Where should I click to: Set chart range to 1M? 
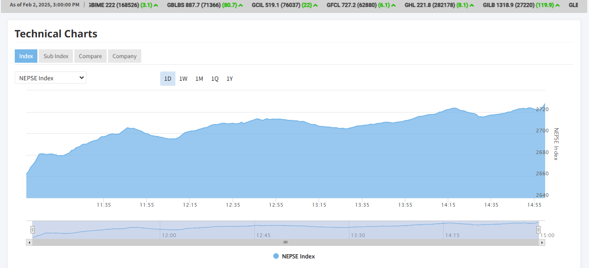[x=199, y=79]
